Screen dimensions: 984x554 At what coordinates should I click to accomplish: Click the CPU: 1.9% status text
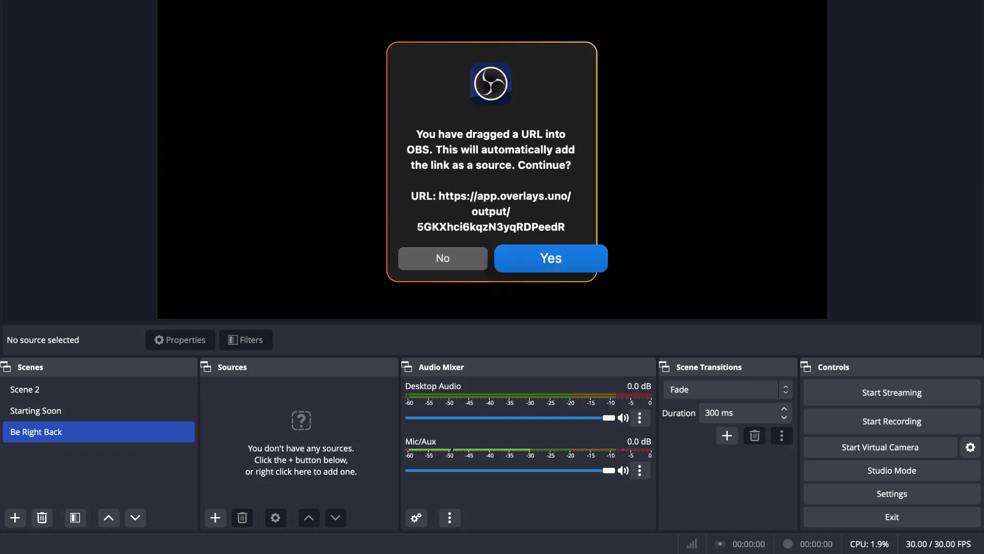point(869,544)
